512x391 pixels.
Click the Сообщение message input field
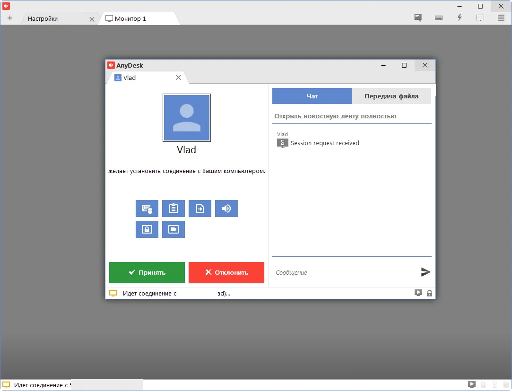click(345, 272)
